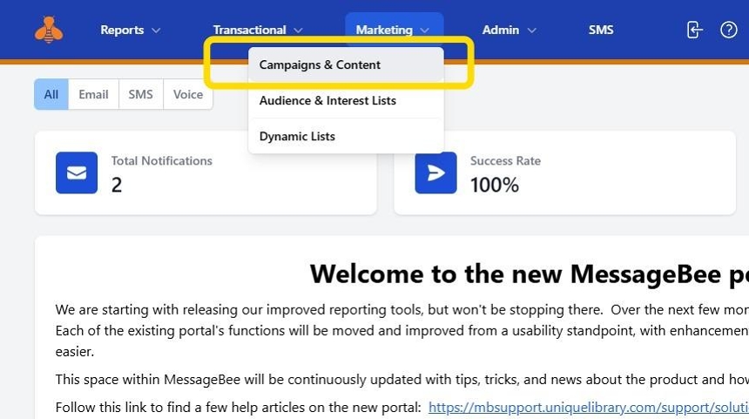Screen dimensions: 749x419
Task: Go to the SMS navigation item
Action: pyautogui.click(x=600, y=30)
